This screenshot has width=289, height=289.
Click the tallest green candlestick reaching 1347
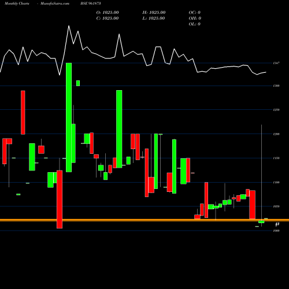(69, 117)
